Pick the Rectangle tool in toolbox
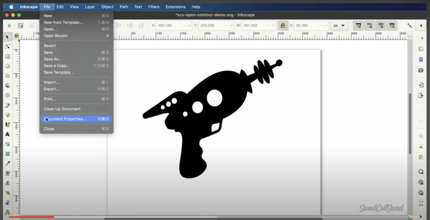Image resolution: width=430 pixels, height=220 pixels. [8, 56]
